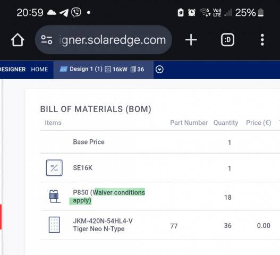Click the P850 optimizer icon

pyautogui.click(x=55, y=197)
